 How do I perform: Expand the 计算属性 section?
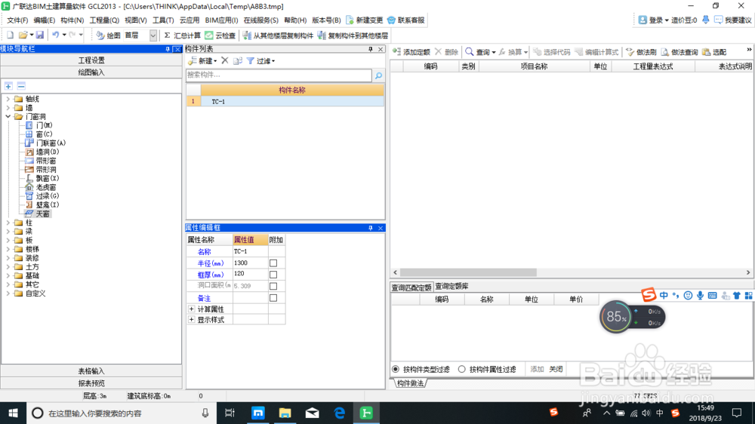pos(191,309)
